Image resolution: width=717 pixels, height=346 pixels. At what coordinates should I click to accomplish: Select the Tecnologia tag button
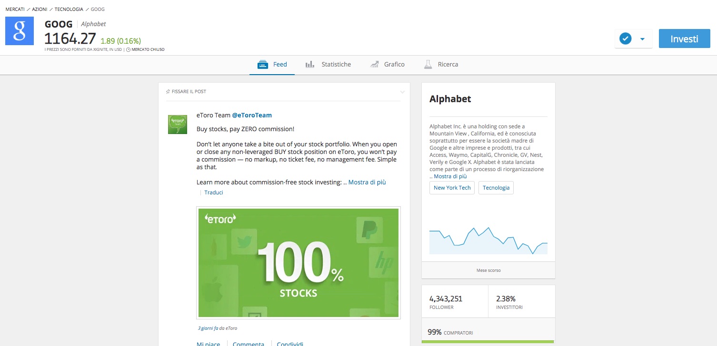click(496, 188)
